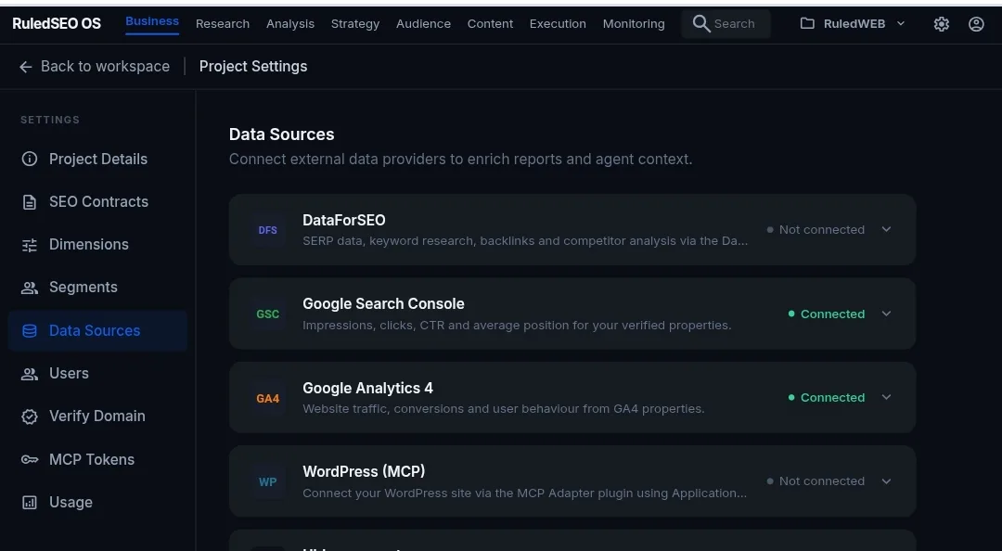The height and width of the screenshot is (551, 1002).
Task: Click the DFS logo badge
Action: tap(268, 230)
